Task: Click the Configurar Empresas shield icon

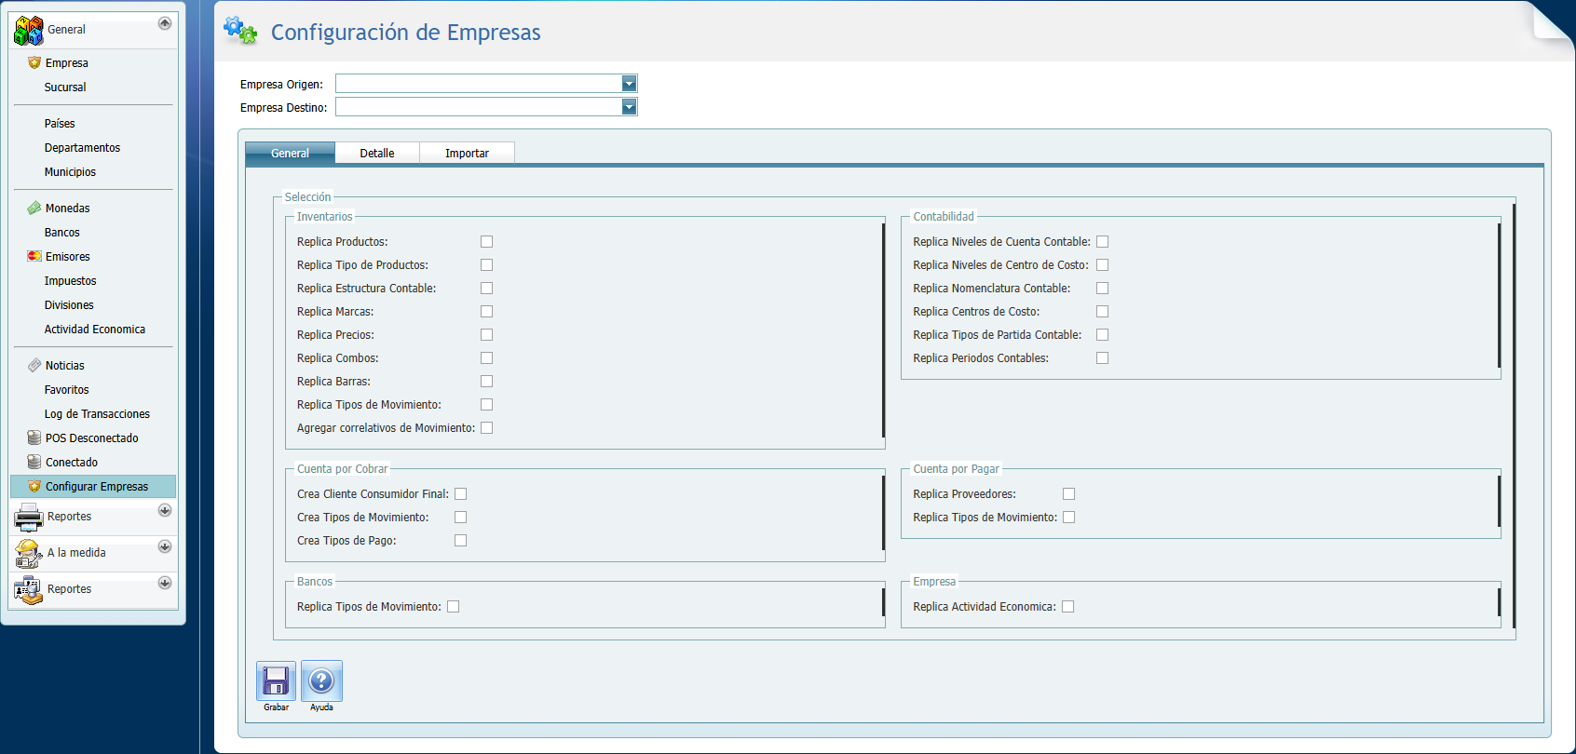Action: point(34,486)
